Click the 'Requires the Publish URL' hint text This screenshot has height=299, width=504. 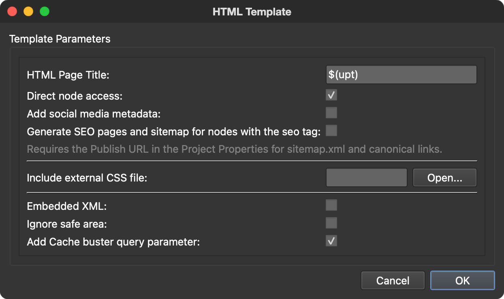tap(235, 149)
